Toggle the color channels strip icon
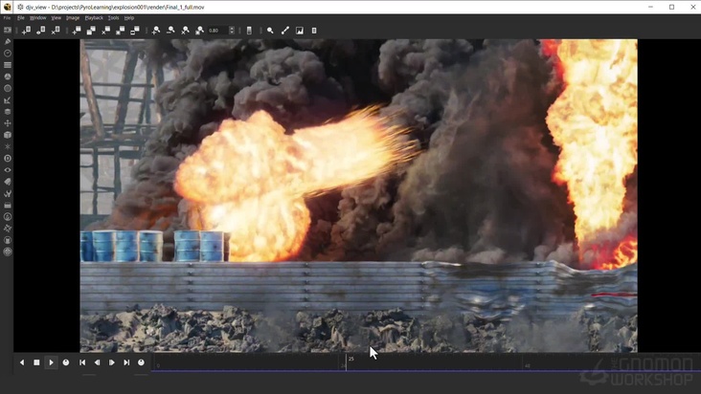Image resolution: width=701 pixels, height=394 pixels. 249,31
